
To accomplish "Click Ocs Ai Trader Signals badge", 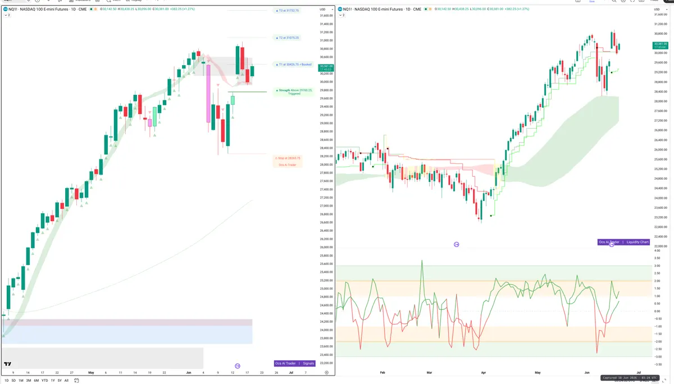I will point(295,363).
